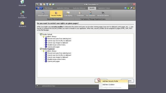The width and height of the screenshot is (166, 93).
Task: Launch the Key Generator
Action: pyautogui.click(x=91, y=14)
